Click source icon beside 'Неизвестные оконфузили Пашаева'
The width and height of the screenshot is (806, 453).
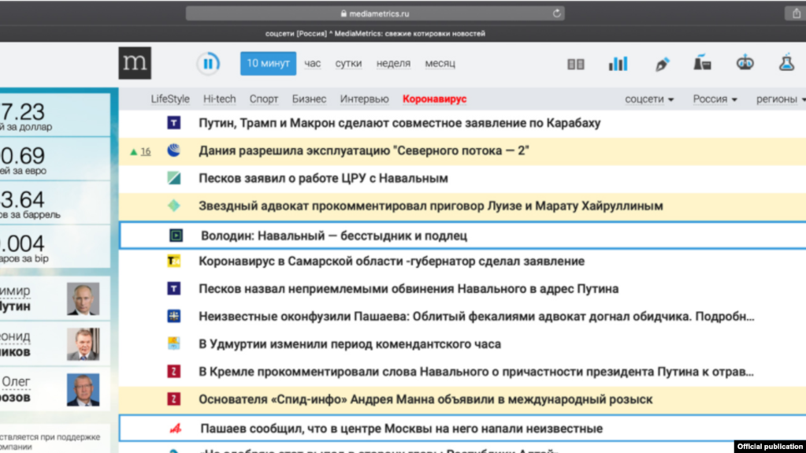point(174,316)
